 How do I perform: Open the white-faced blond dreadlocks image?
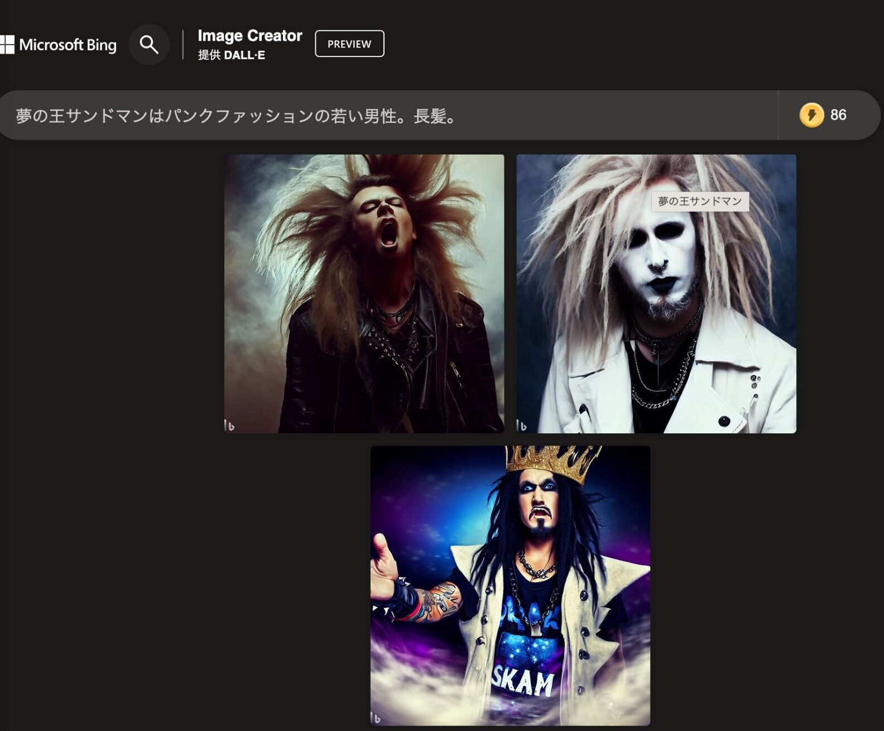[656, 294]
